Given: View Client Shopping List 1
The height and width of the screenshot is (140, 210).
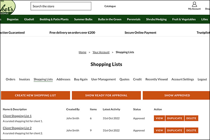Looking at the screenshot, I should [x=159, y=118].
